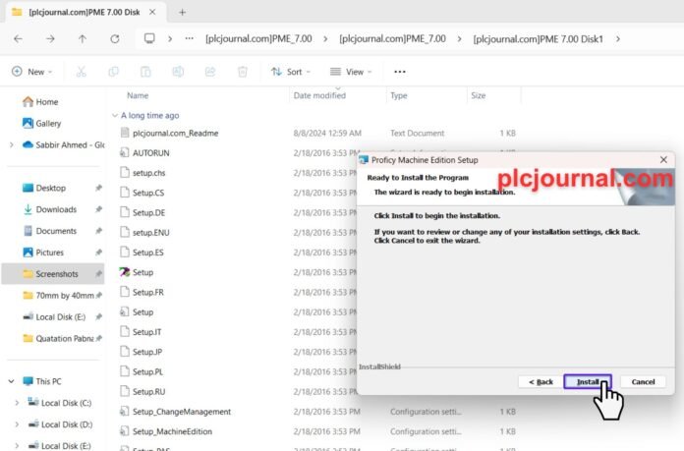Open the New dropdown menu
The height and width of the screenshot is (451, 684).
(x=31, y=72)
